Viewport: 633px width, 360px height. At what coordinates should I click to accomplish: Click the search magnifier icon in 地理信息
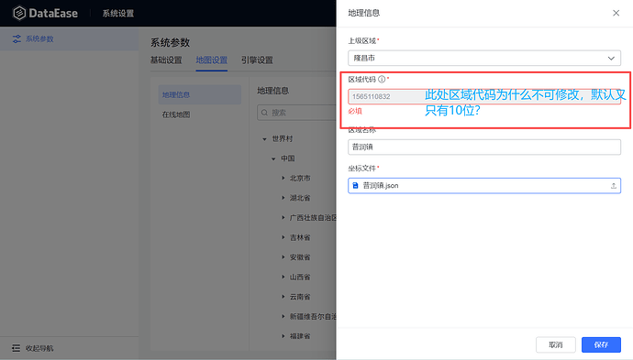pyautogui.click(x=264, y=113)
